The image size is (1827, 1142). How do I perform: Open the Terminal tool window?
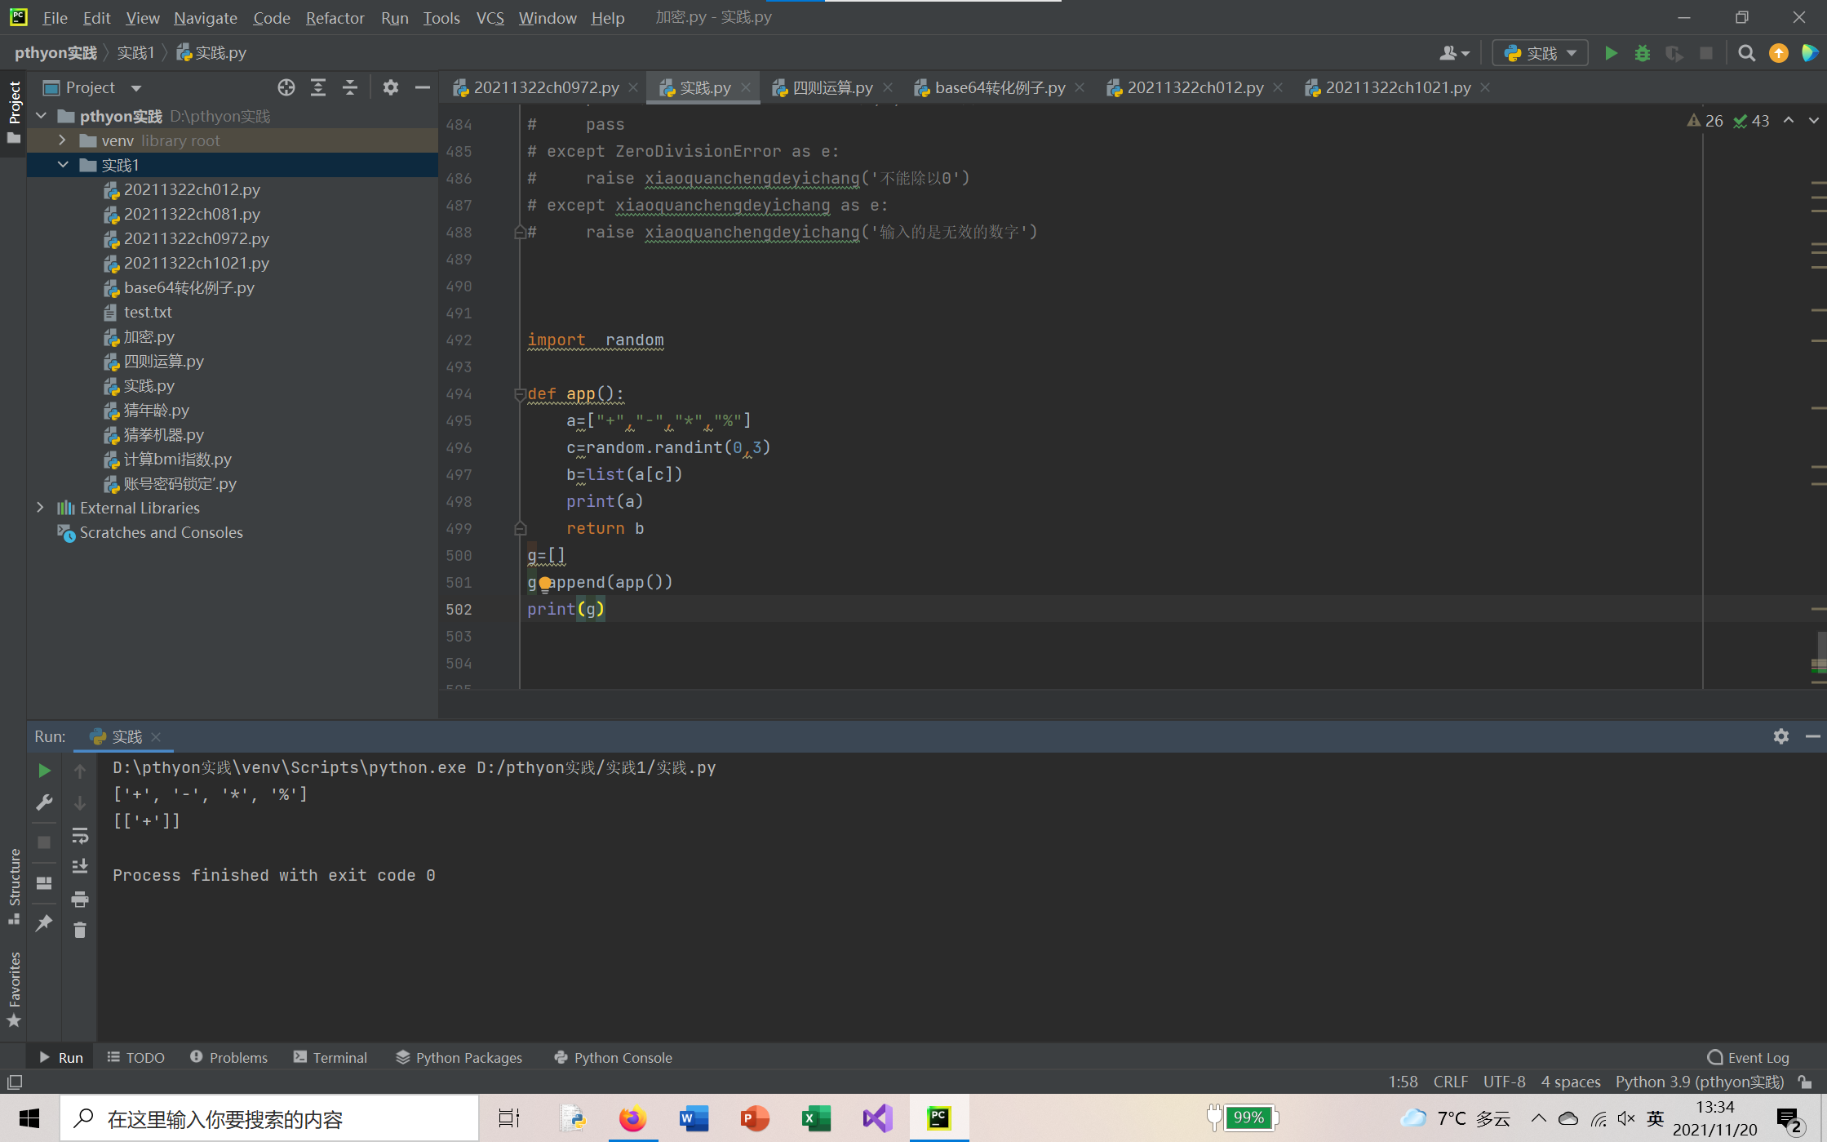click(330, 1057)
